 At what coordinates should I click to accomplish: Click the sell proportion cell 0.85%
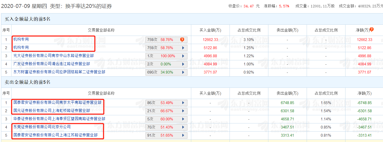coord(326,127)
